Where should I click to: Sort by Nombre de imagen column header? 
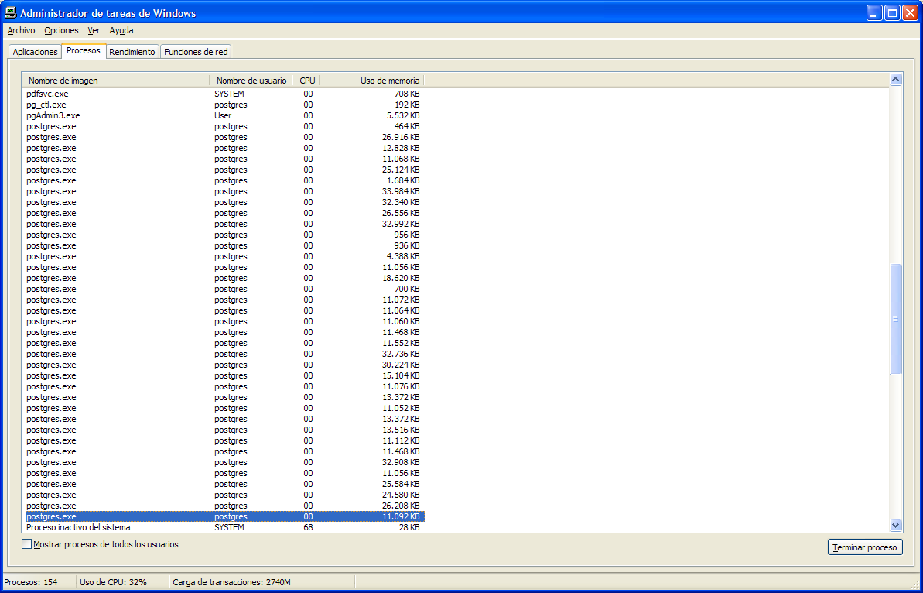tap(116, 81)
